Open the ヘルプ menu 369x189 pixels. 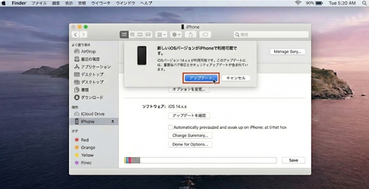tap(146, 3)
